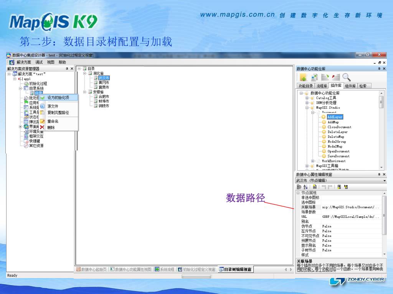
Task: Open the 帮助 menu
Action: click(x=62, y=62)
